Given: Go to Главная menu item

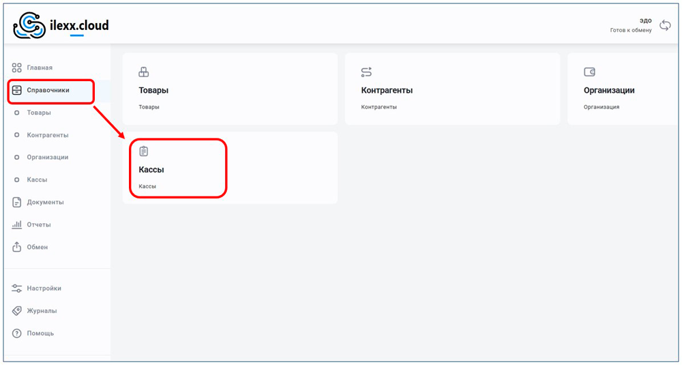Looking at the screenshot, I should tap(40, 68).
